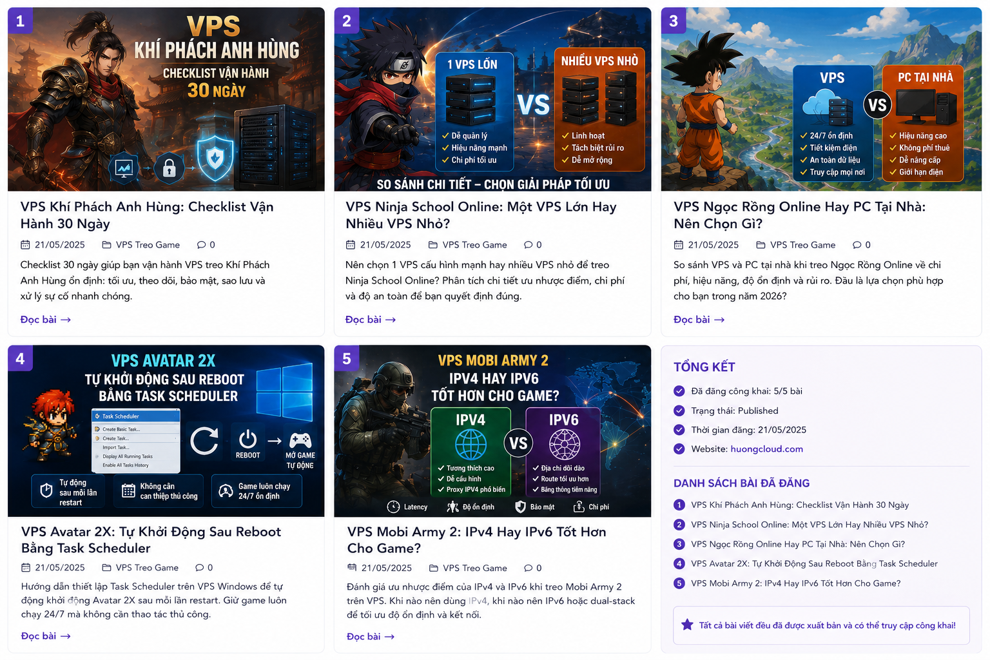Screen dimensions: 990x660
Task: Click calendar icon on Ngọc Rồng card
Action: tap(679, 245)
